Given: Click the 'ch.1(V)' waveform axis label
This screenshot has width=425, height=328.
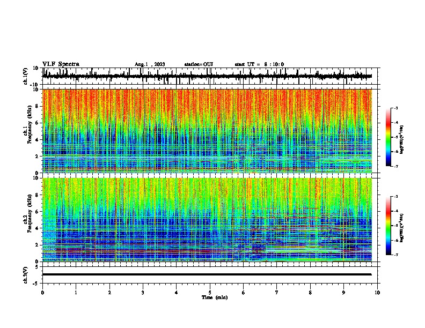Looking at the screenshot, I should [26, 76].
